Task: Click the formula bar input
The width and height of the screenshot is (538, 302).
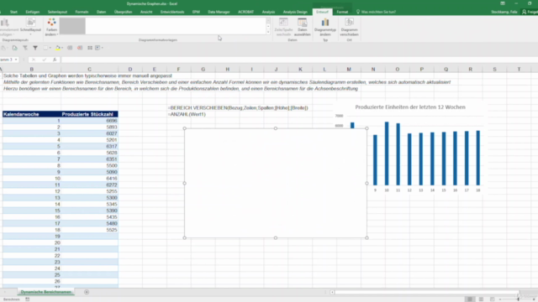Action: 298,60
